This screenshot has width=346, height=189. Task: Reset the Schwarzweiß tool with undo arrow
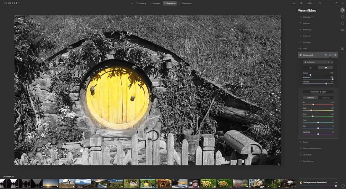point(326,55)
